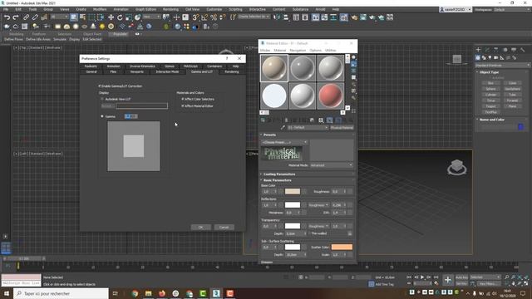Switch to the General tab in Preferences
Image resolution: width=532 pixels, height=299 pixels.
point(91,71)
